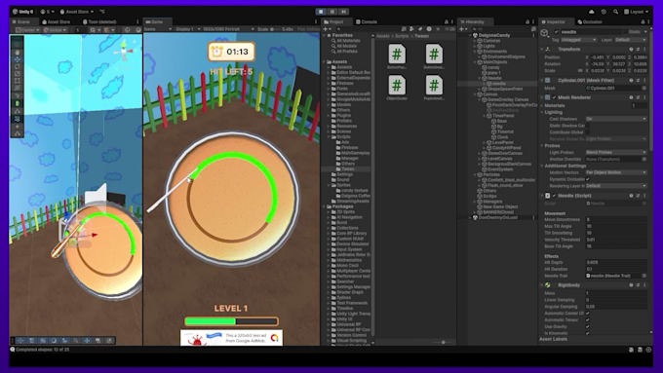
Task: Open the Display 1 dropdown in Game view
Action: click(x=187, y=29)
